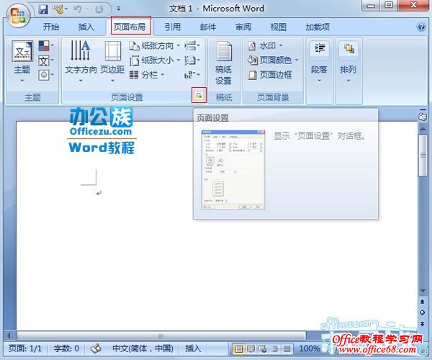Screen dimensions: 432x360
Task: Expand 纸张方向 orientation dropdown
Action: tap(155, 45)
